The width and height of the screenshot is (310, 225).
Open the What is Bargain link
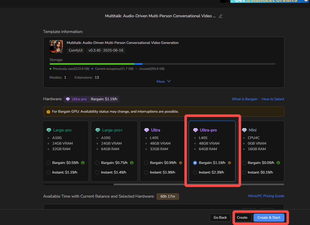[x=244, y=99]
